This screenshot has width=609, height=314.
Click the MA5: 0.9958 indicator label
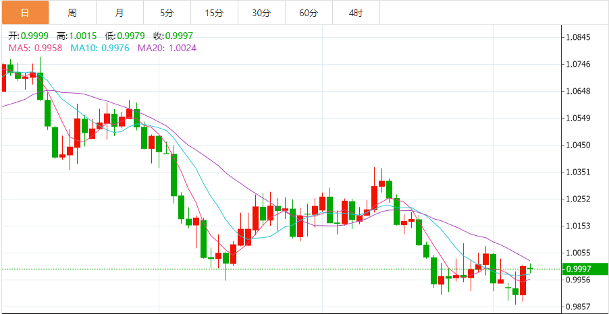[35, 48]
